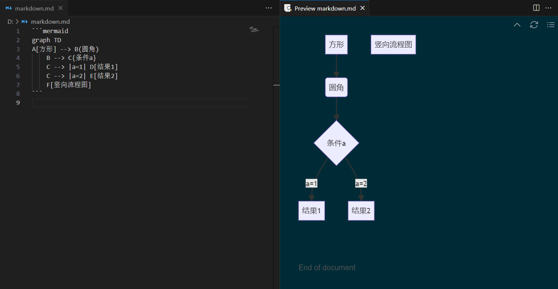
Task: Place cursor on empty line 9
Action: [x=139, y=103]
